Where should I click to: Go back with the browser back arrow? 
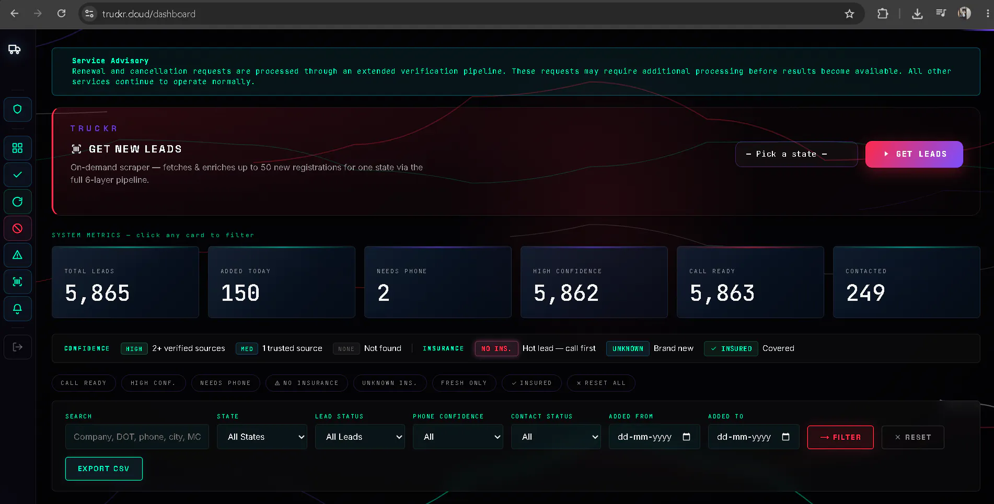pos(15,14)
